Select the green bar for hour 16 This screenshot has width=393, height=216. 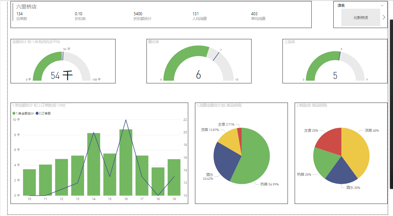[x=126, y=163]
